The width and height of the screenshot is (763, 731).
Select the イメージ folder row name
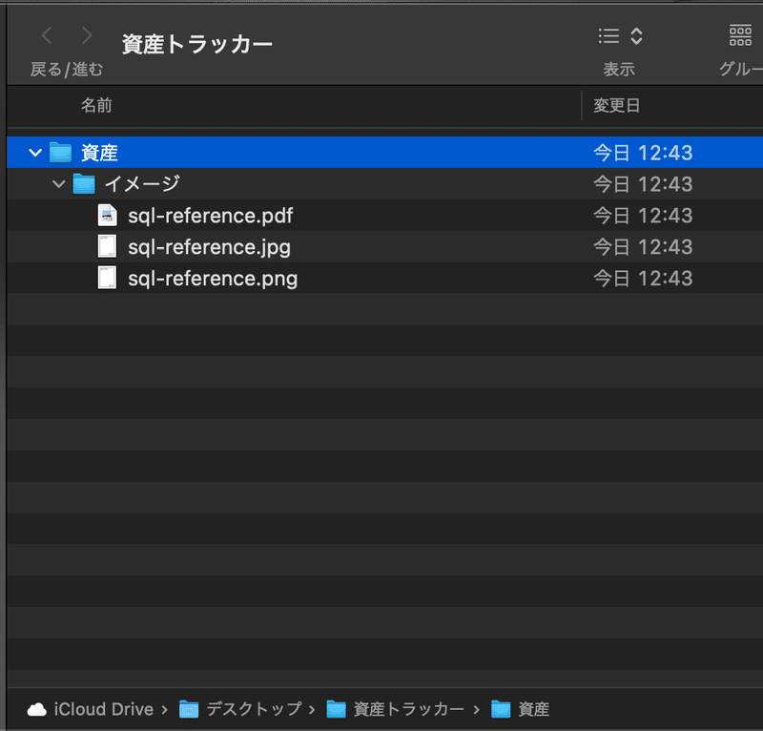[142, 184]
